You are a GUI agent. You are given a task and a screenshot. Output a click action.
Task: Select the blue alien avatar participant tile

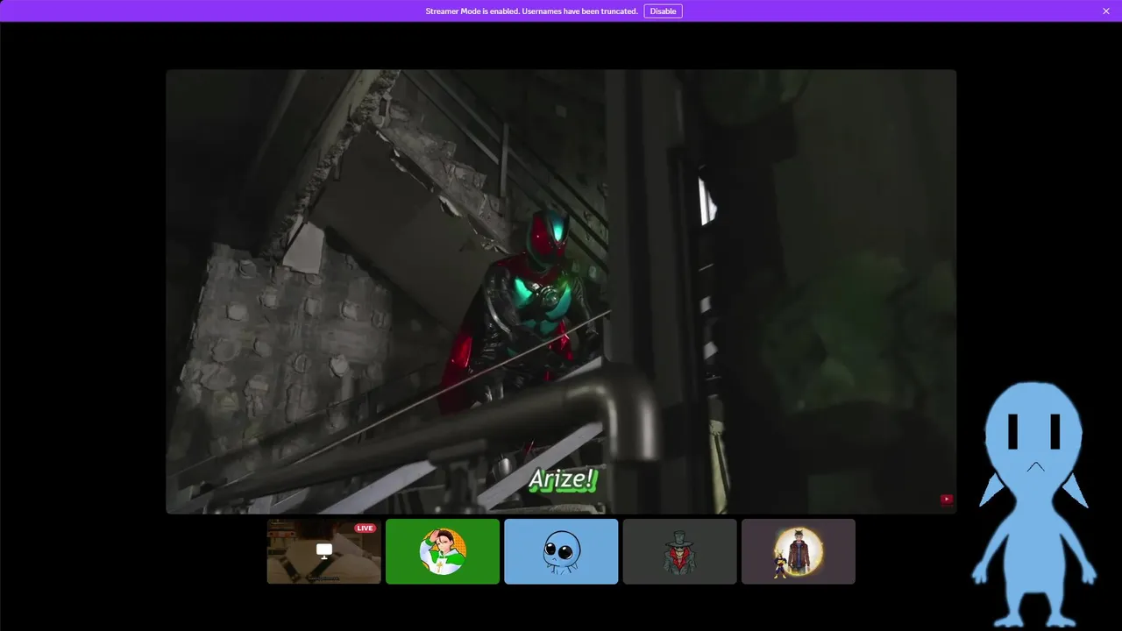coord(561,551)
